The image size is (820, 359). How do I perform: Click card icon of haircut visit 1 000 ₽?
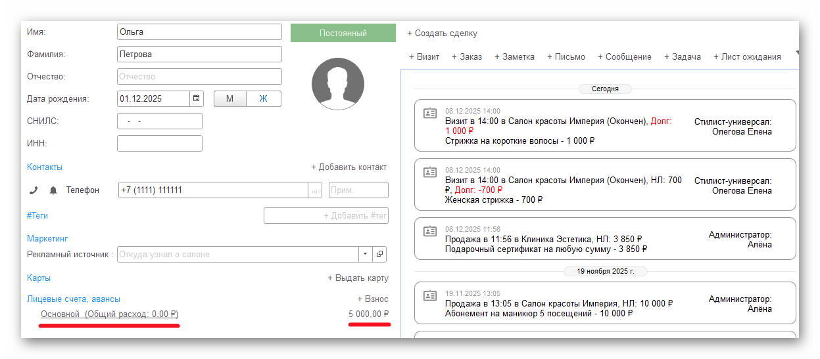(x=430, y=113)
